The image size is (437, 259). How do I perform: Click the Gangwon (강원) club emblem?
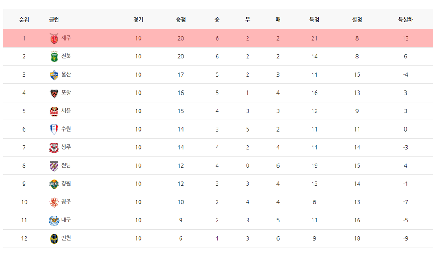coord(54,184)
